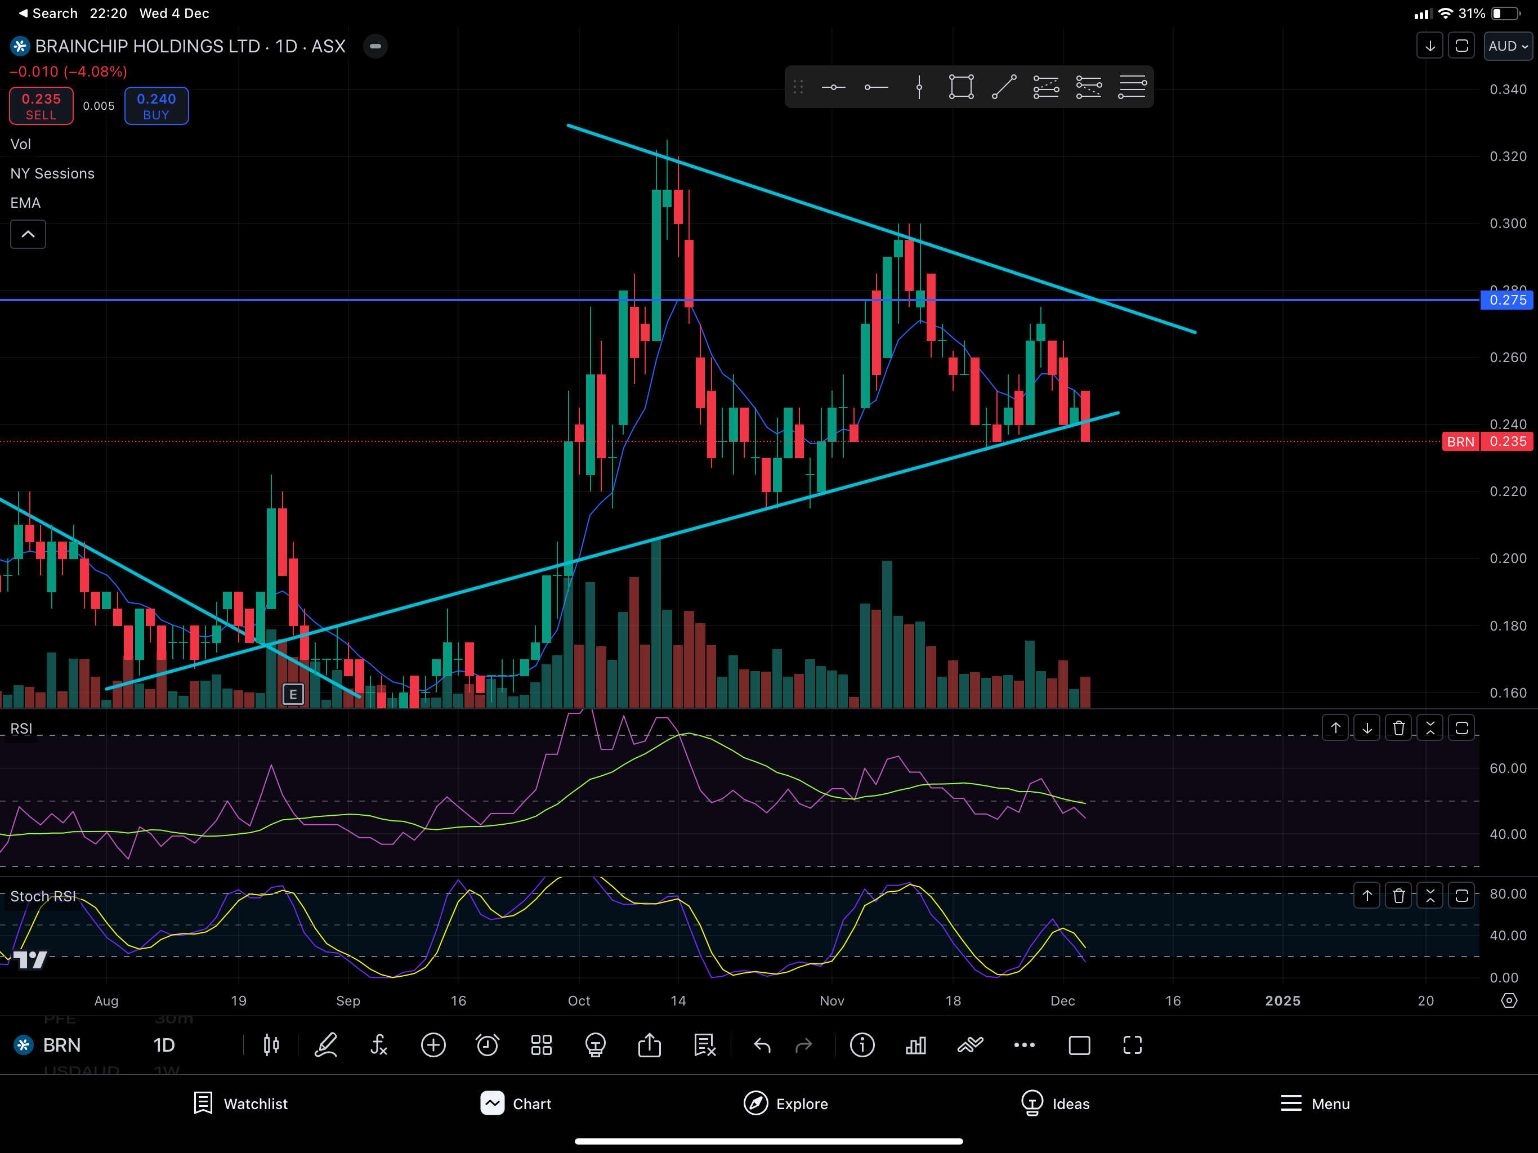This screenshot has height=1153, width=1538.
Task: Select the vertical line drawing tool
Action: pos(919,88)
